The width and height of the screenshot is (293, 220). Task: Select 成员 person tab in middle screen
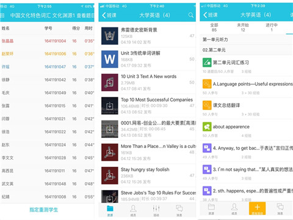[x=133, y=211]
